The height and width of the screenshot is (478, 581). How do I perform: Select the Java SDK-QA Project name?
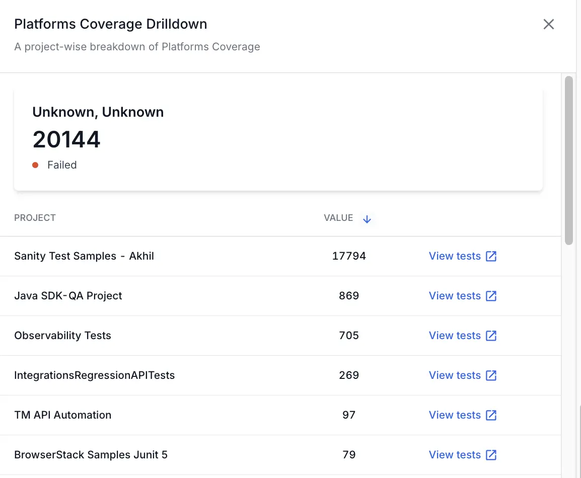68,295
